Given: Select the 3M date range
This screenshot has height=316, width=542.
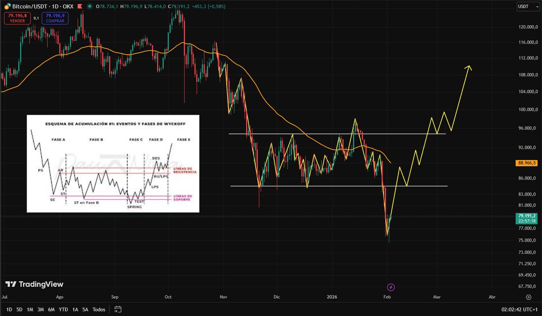Looking at the screenshot, I should (41, 310).
